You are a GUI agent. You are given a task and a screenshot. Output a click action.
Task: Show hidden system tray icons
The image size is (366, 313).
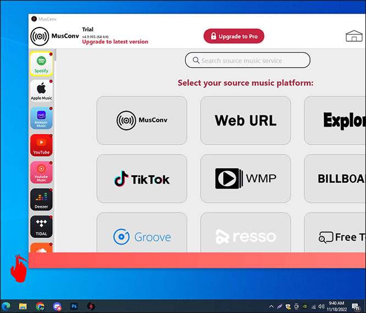271,306
